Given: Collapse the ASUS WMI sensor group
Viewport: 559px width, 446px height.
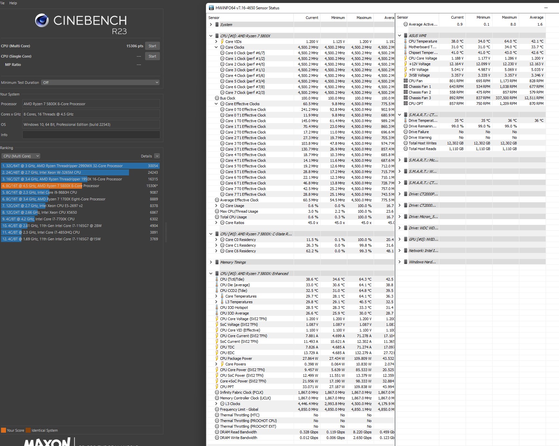Looking at the screenshot, I should pos(399,36).
